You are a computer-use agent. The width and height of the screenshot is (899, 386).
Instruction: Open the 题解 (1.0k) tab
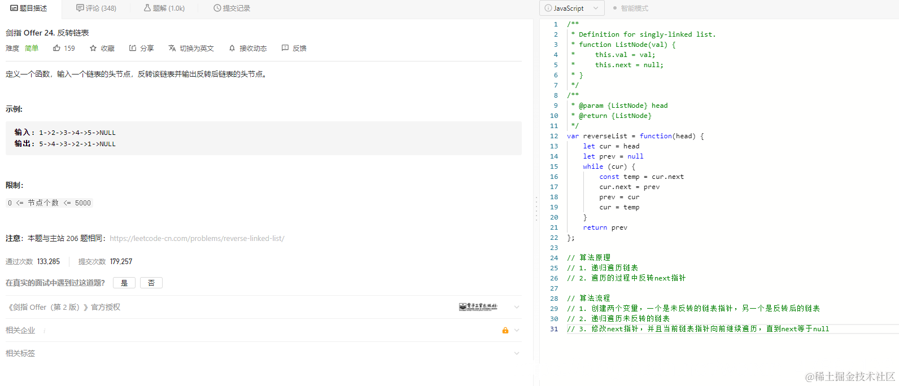coord(164,8)
